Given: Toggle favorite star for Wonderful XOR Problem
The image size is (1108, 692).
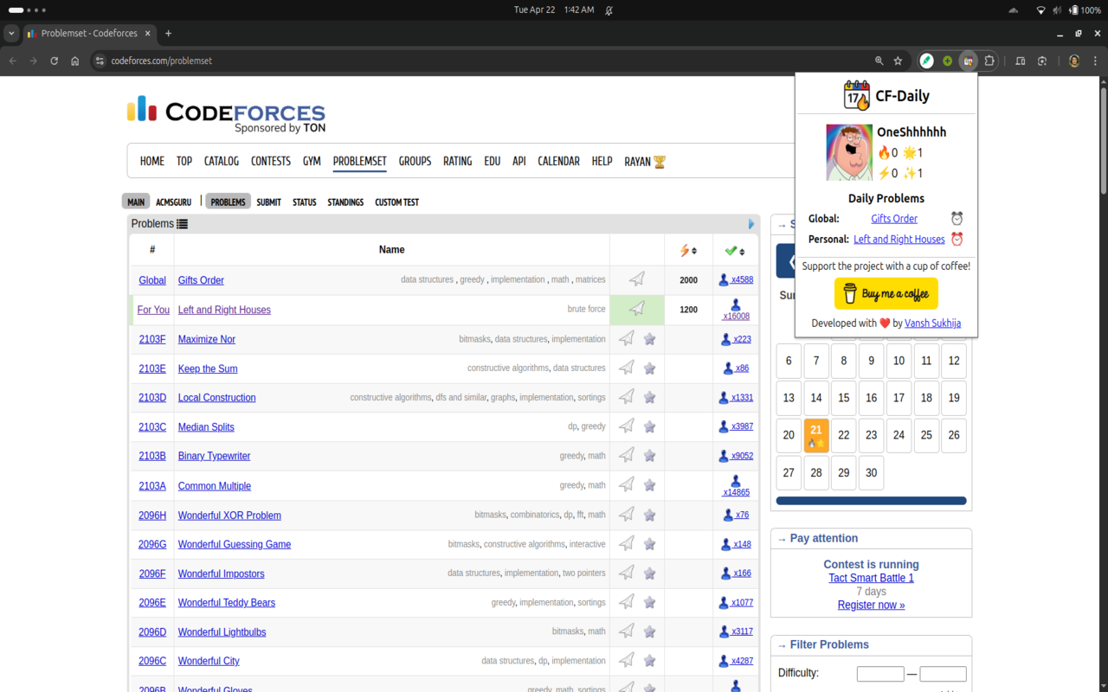Looking at the screenshot, I should [649, 515].
